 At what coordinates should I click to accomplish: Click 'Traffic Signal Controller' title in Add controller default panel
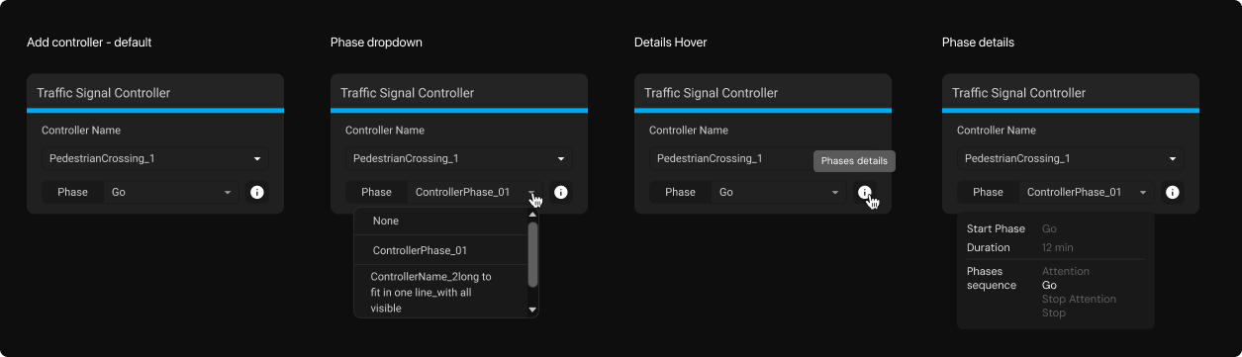[104, 93]
